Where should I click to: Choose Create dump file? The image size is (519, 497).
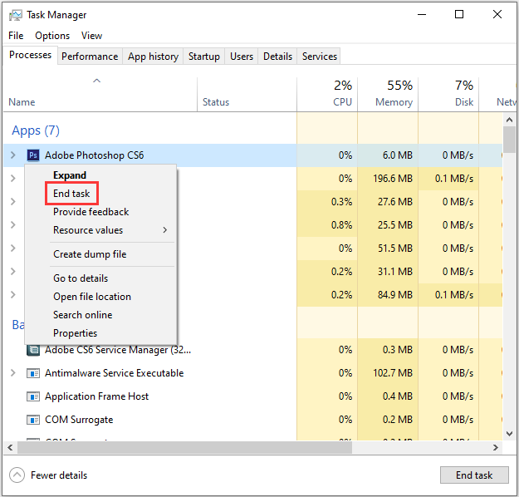[90, 254]
